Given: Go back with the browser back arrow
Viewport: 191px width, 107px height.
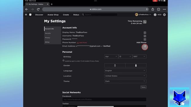Looking at the screenshot, I should pos(27,9).
